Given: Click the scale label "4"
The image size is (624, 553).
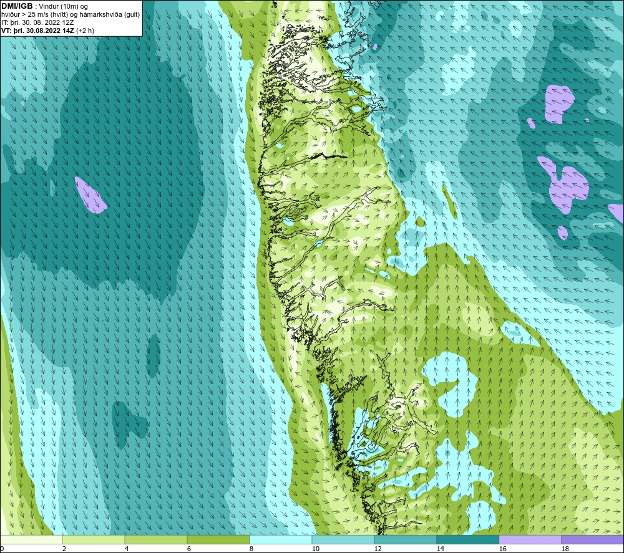Looking at the screenshot, I should pos(127,549).
